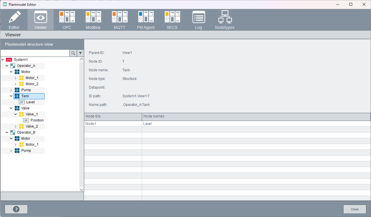371x217 pixels.
Task: Select the Operator_B tree label
Action: (x=26, y=132)
